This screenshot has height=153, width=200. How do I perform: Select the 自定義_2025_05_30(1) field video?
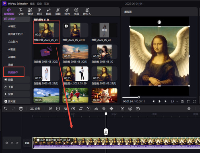pos(75,52)
